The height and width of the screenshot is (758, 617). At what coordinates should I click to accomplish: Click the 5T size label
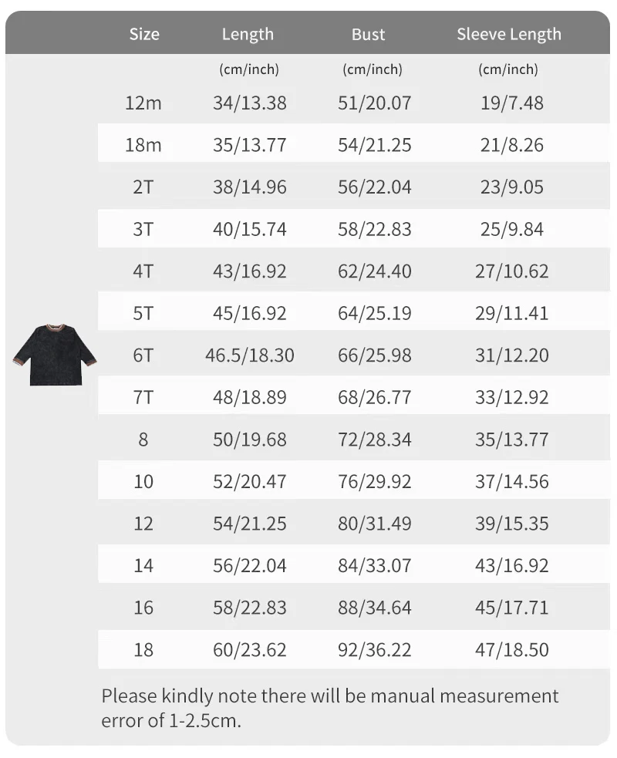click(x=143, y=313)
